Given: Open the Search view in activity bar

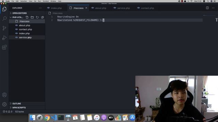Looking at the screenshot, I should click(x=4, y=19).
